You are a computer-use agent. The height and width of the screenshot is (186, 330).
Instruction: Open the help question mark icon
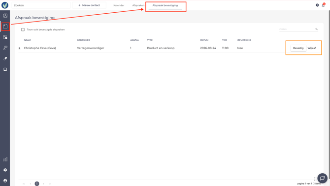coord(317,5)
